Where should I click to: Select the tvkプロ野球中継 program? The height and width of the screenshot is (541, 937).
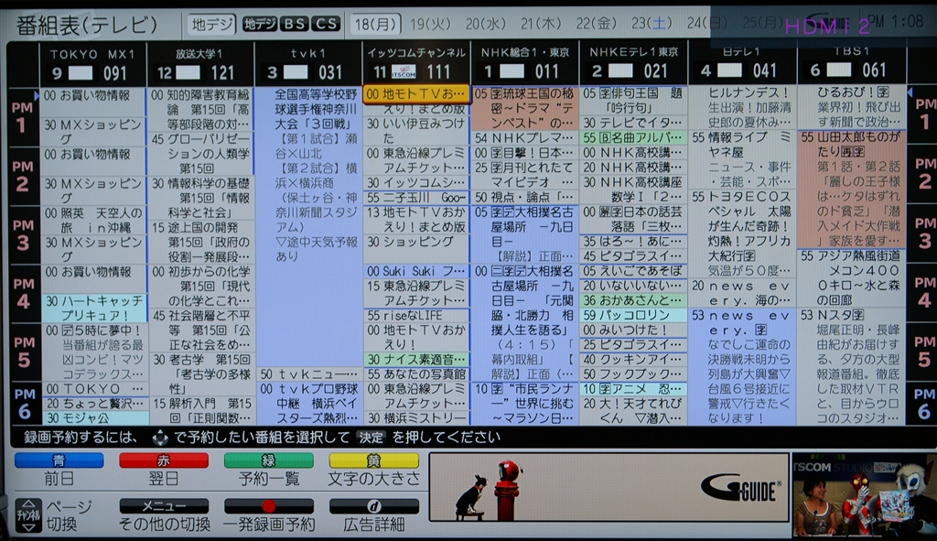pos(308,404)
